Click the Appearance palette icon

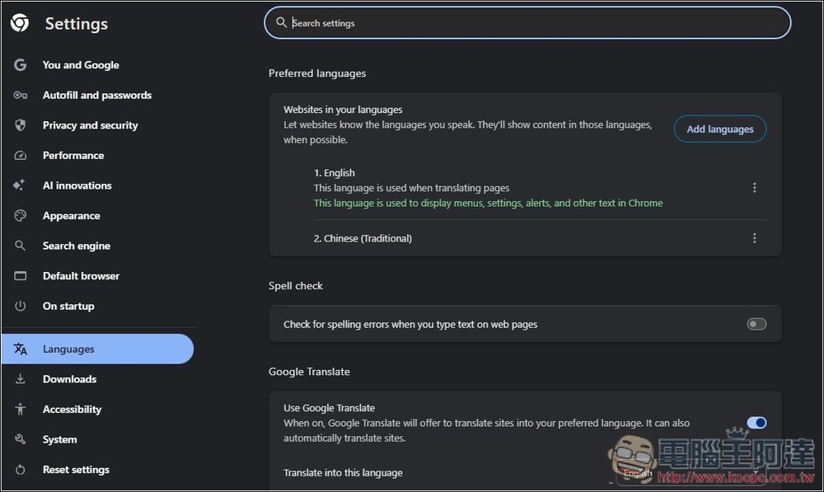point(21,216)
